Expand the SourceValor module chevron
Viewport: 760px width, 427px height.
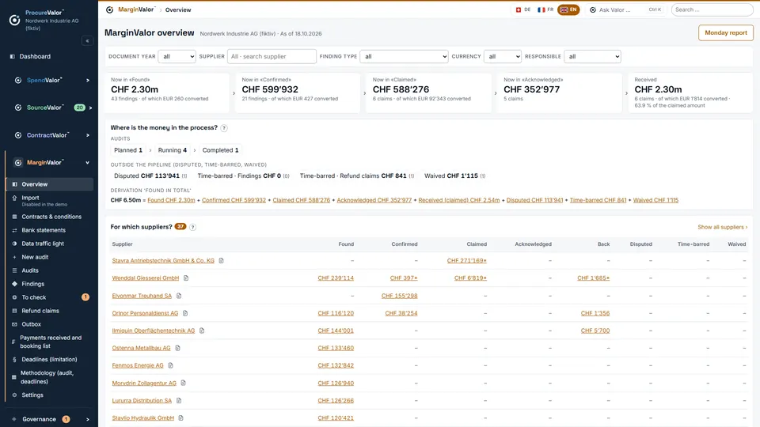tap(90, 108)
